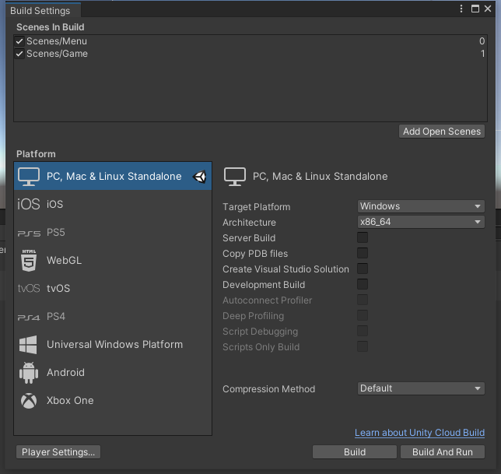Click the Universal Windows Platform logo icon
The width and height of the screenshot is (501, 474).
tap(28, 345)
